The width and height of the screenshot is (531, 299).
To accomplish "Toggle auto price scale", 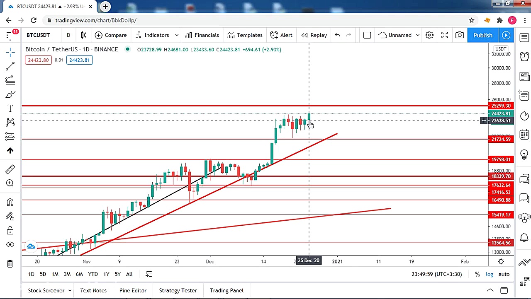I will coord(504,274).
